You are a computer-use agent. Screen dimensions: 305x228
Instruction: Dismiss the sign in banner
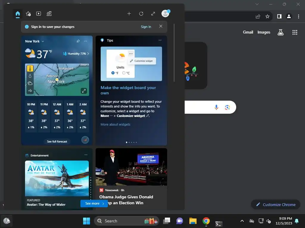[161, 26]
